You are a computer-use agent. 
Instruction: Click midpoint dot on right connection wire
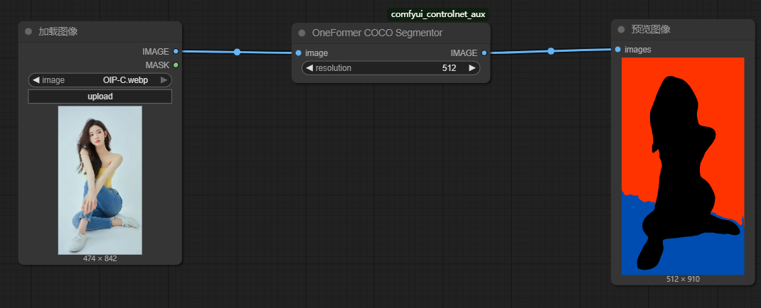coord(550,51)
